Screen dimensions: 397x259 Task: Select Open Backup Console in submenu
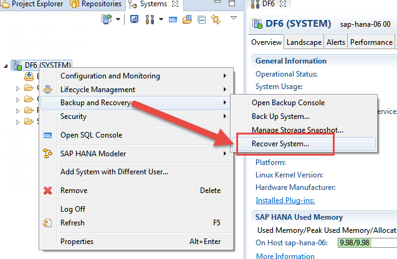(x=304, y=103)
